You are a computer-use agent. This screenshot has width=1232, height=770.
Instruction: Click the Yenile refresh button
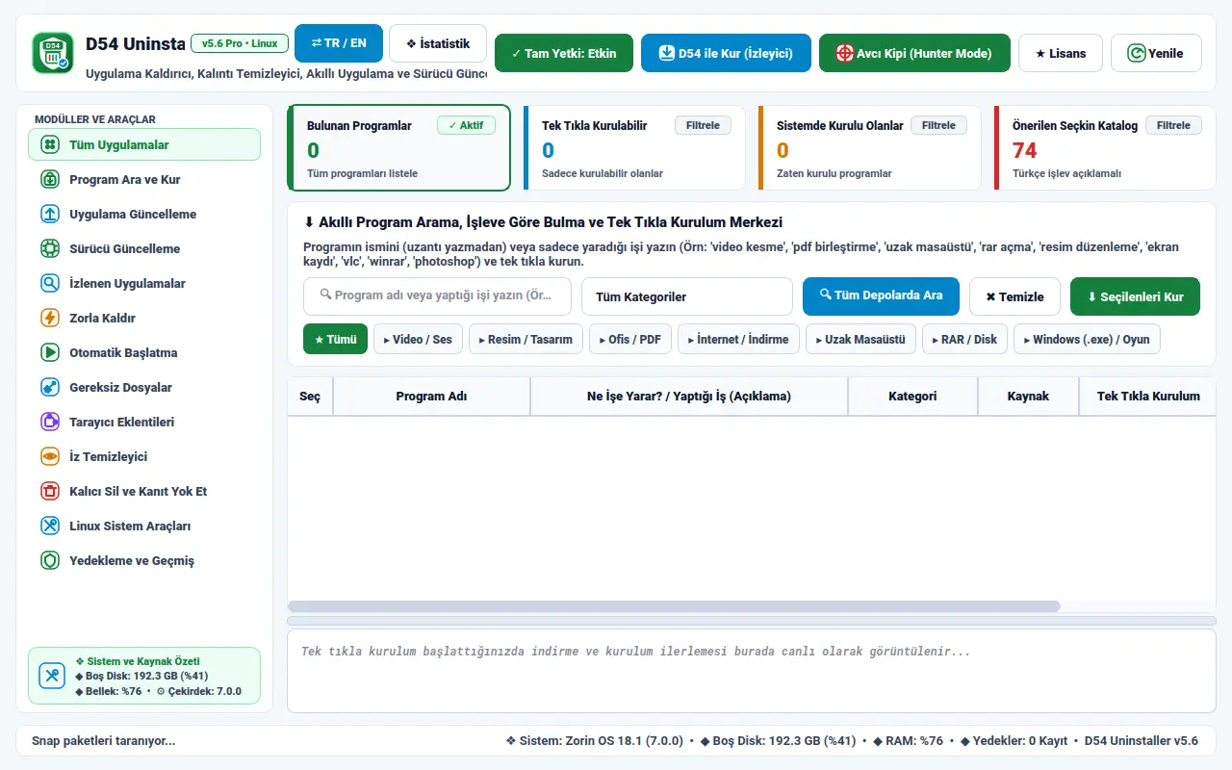[1156, 53]
